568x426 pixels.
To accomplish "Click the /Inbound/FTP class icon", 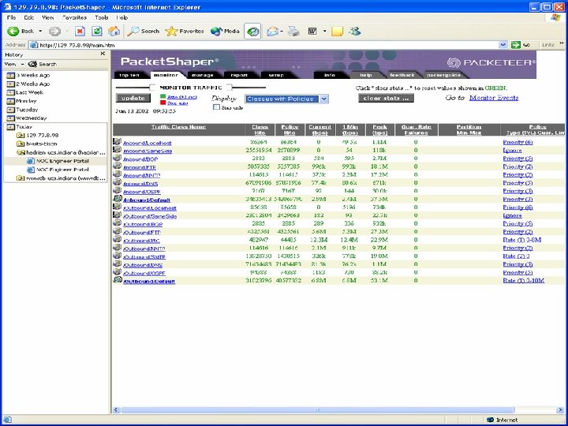I will click(x=117, y=166).
